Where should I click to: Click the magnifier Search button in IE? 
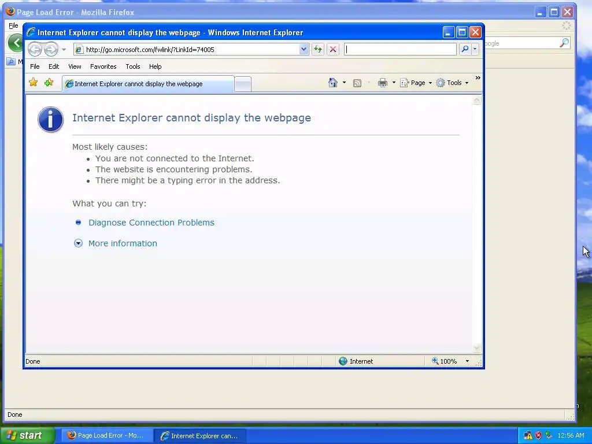click(465, 49)
